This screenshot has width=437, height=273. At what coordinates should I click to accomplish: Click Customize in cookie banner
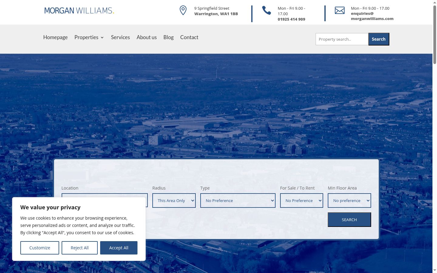[40, 248]
